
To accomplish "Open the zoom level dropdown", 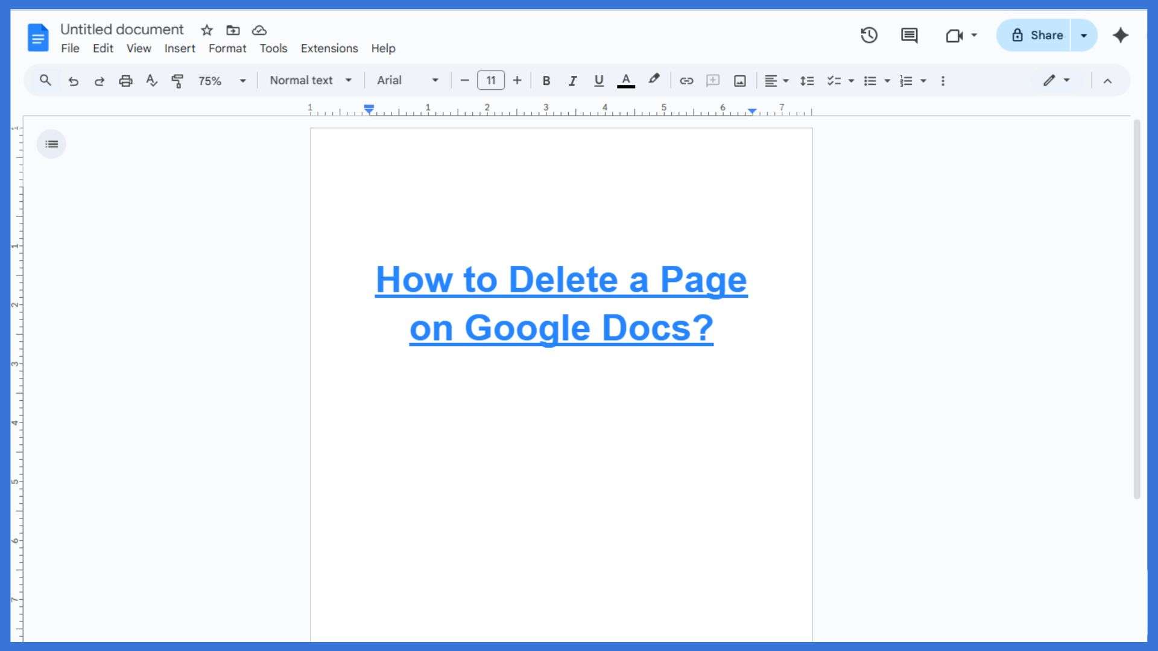I will click(223, 81).
